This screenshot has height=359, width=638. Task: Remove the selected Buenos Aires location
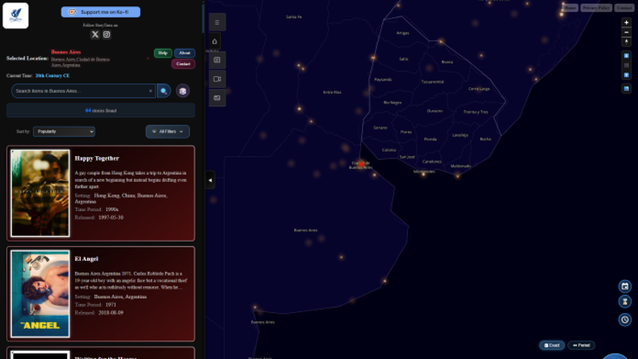pyautogui.click(x=148, y=58)
